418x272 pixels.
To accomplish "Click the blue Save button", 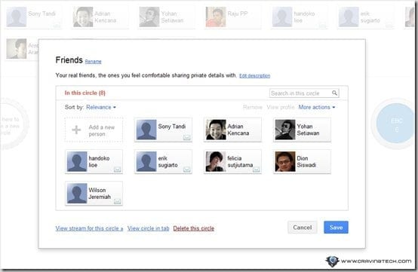I will click(336, 228).
